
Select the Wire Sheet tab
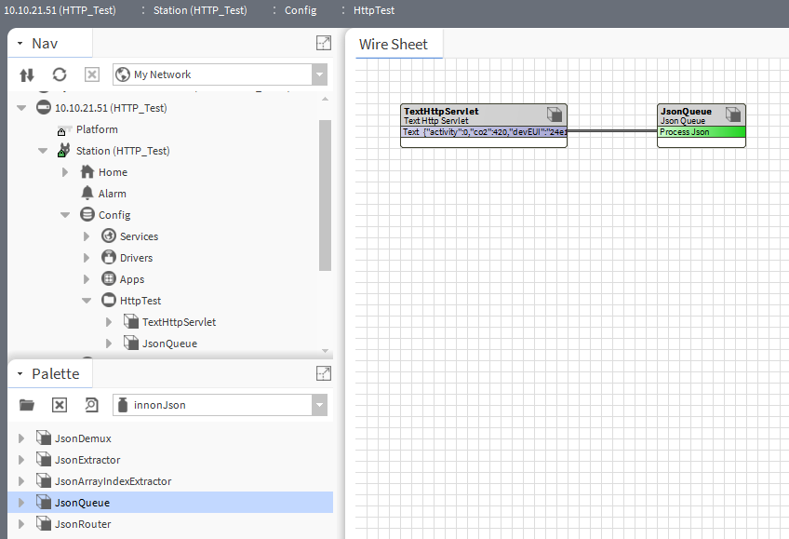[x=393, y=44]
